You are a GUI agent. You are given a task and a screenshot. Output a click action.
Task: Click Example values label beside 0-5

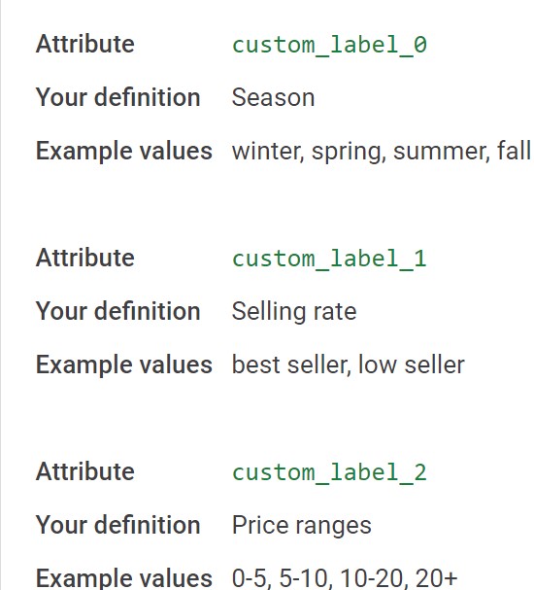[124, 578]
